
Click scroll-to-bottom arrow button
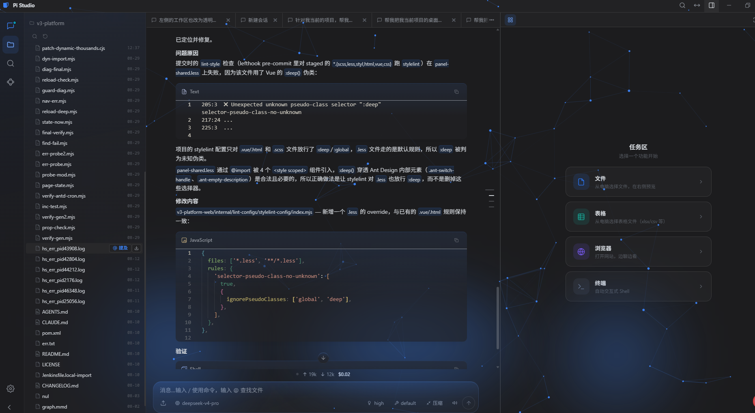click(323, 357)
